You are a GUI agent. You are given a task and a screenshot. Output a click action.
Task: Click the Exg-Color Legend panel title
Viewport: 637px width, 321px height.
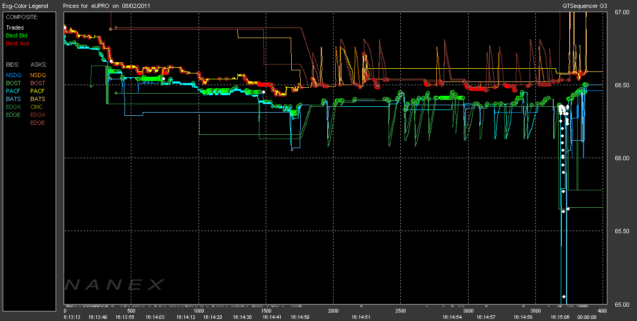coord(25,6)
